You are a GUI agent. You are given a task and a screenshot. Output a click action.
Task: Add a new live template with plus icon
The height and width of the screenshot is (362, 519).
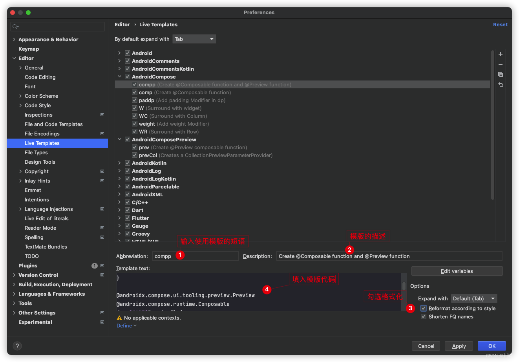coord(501,54)
